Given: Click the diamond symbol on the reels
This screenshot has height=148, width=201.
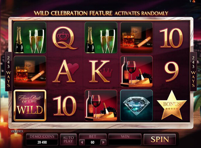Looking at the screenshot, I should pos(136,105).
